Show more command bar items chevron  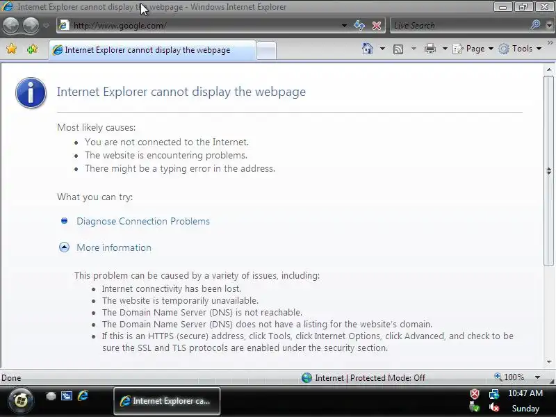(550, 43)
